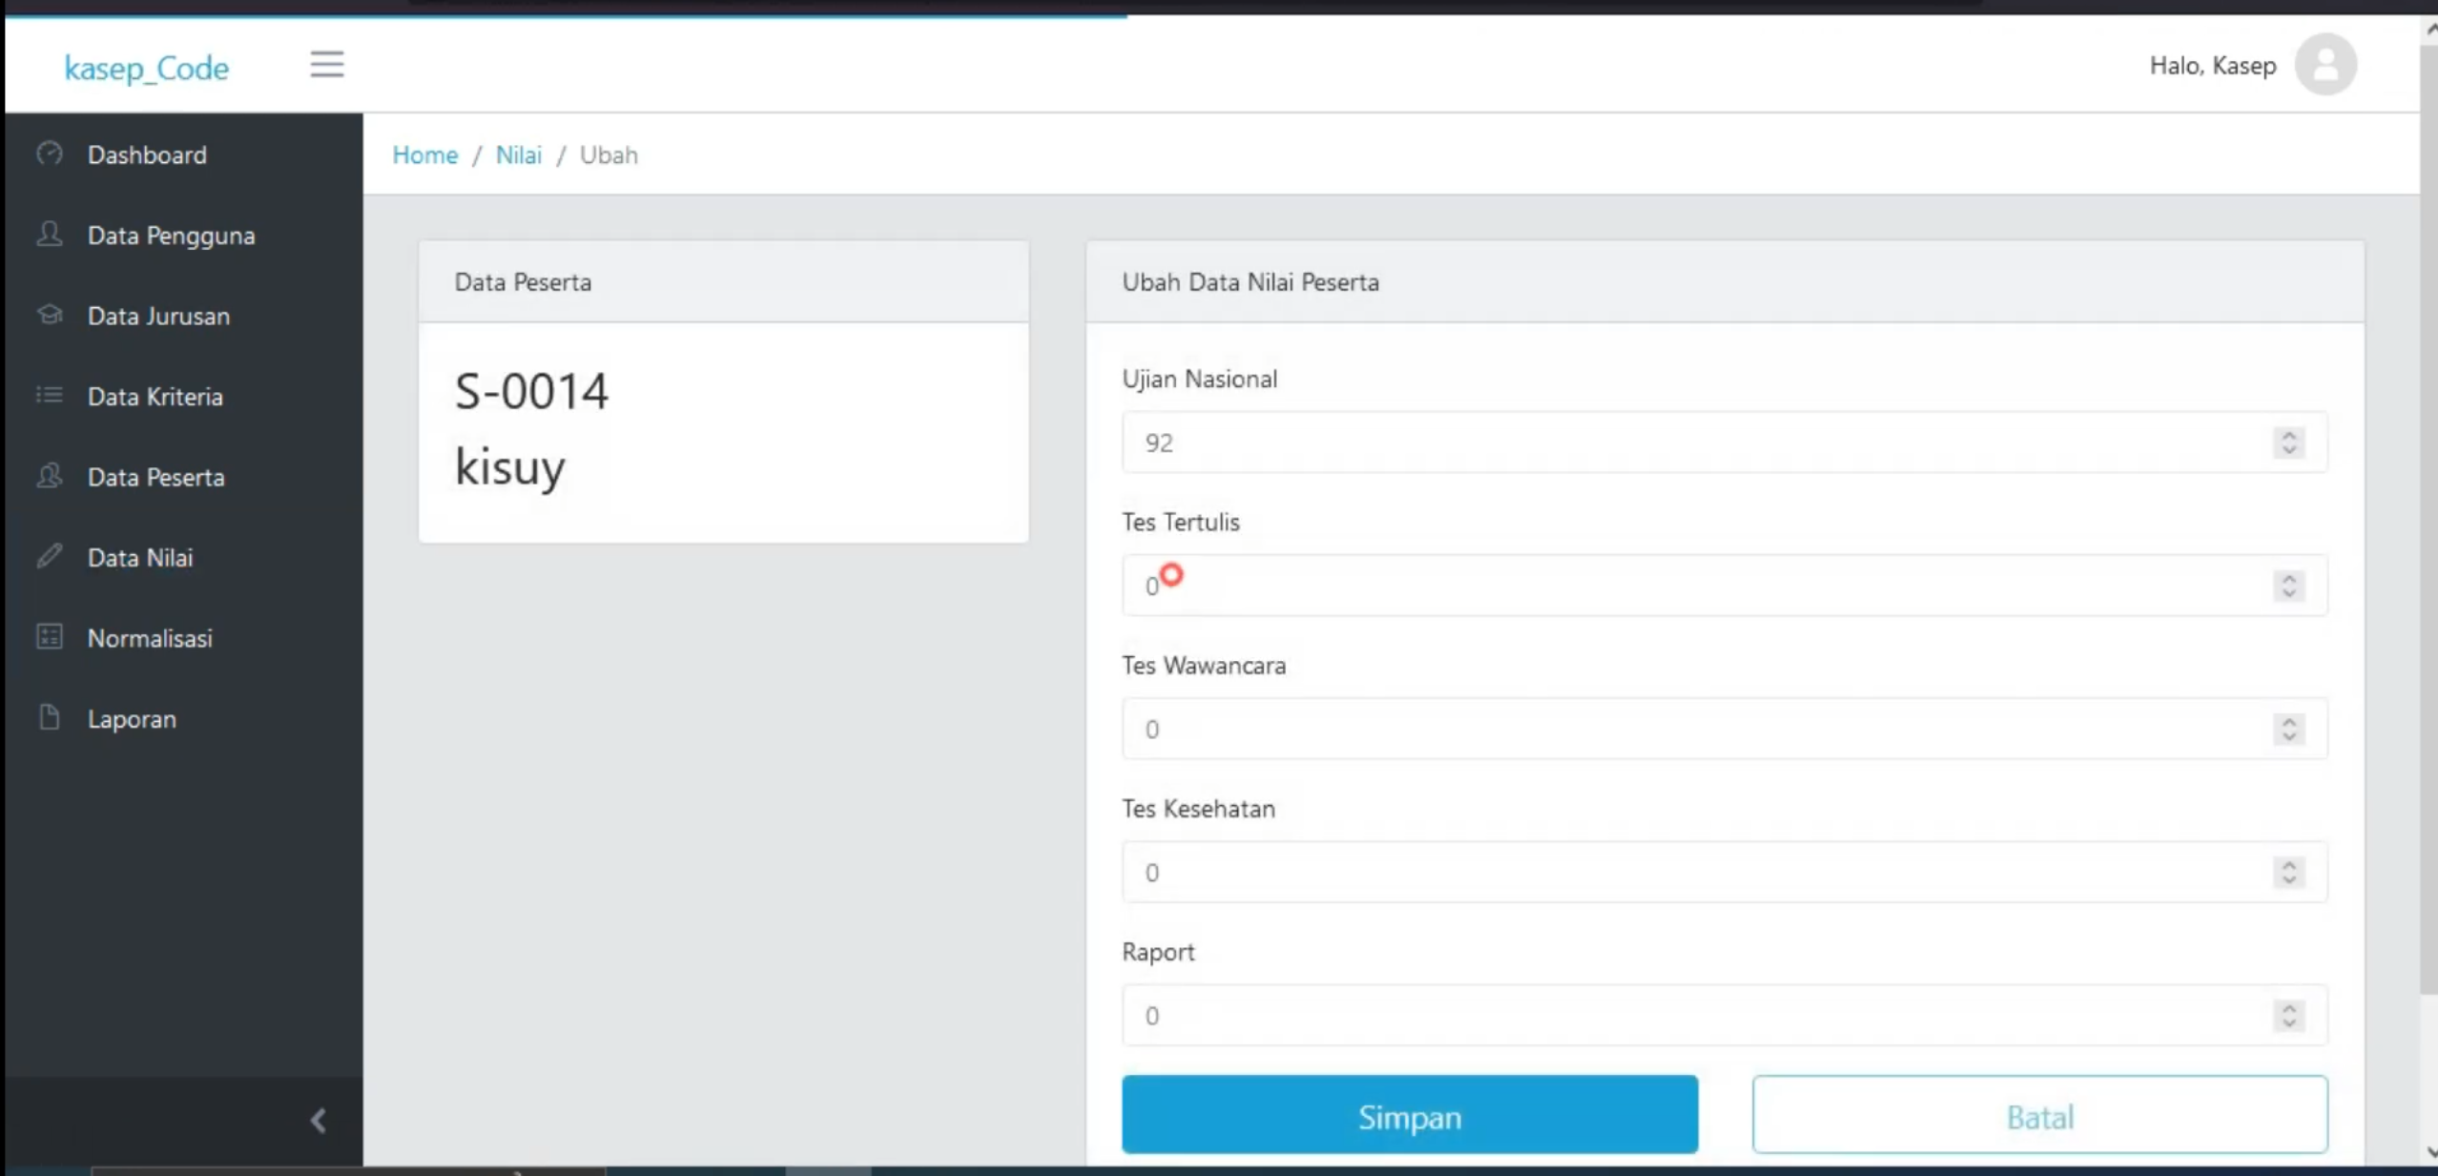Screen dimensions: 2438x1176
Task: Click the hamburger menu icon
Action: click(x=326, y=64)
